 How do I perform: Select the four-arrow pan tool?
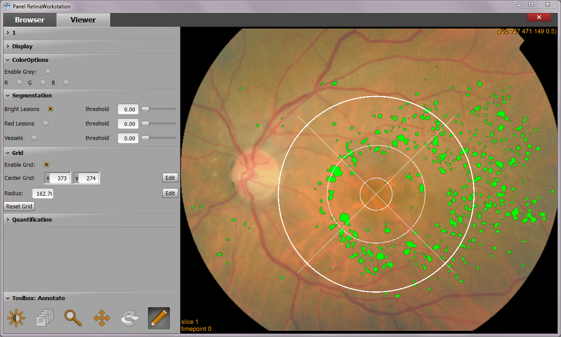coord(101,318)
